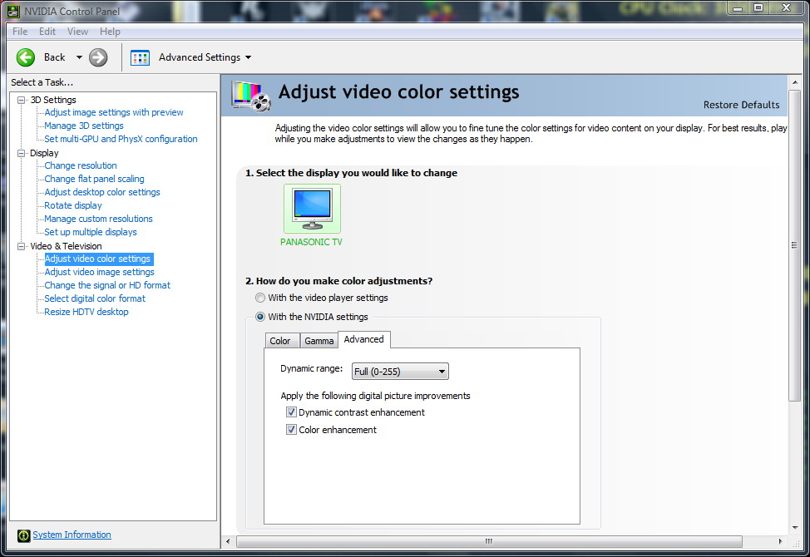Image resolution: width=810 pixels, height=557 pixels.
Task: Open Change flat panel scaling
Action: click(94, 179)
